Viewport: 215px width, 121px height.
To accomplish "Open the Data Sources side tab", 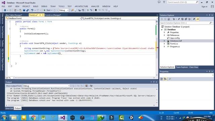I will pos(2,19).
